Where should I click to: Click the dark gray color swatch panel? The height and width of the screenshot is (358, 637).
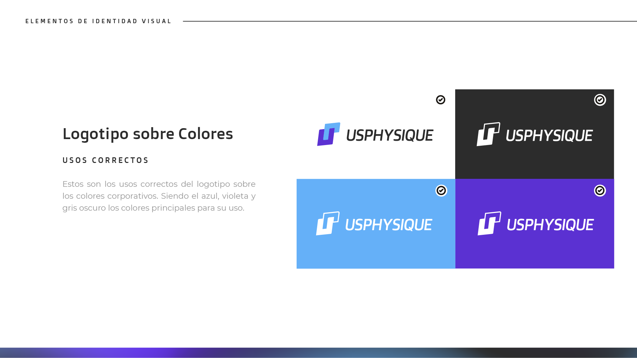click(534, 162)
